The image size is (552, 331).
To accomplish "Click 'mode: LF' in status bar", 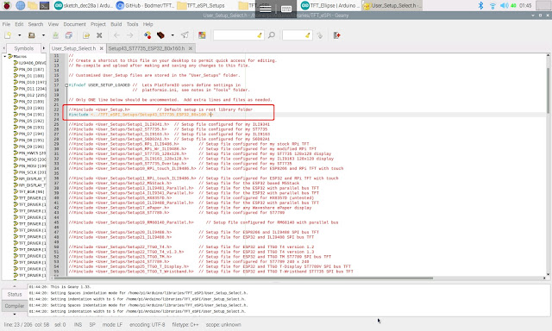I will click(112, 325).
